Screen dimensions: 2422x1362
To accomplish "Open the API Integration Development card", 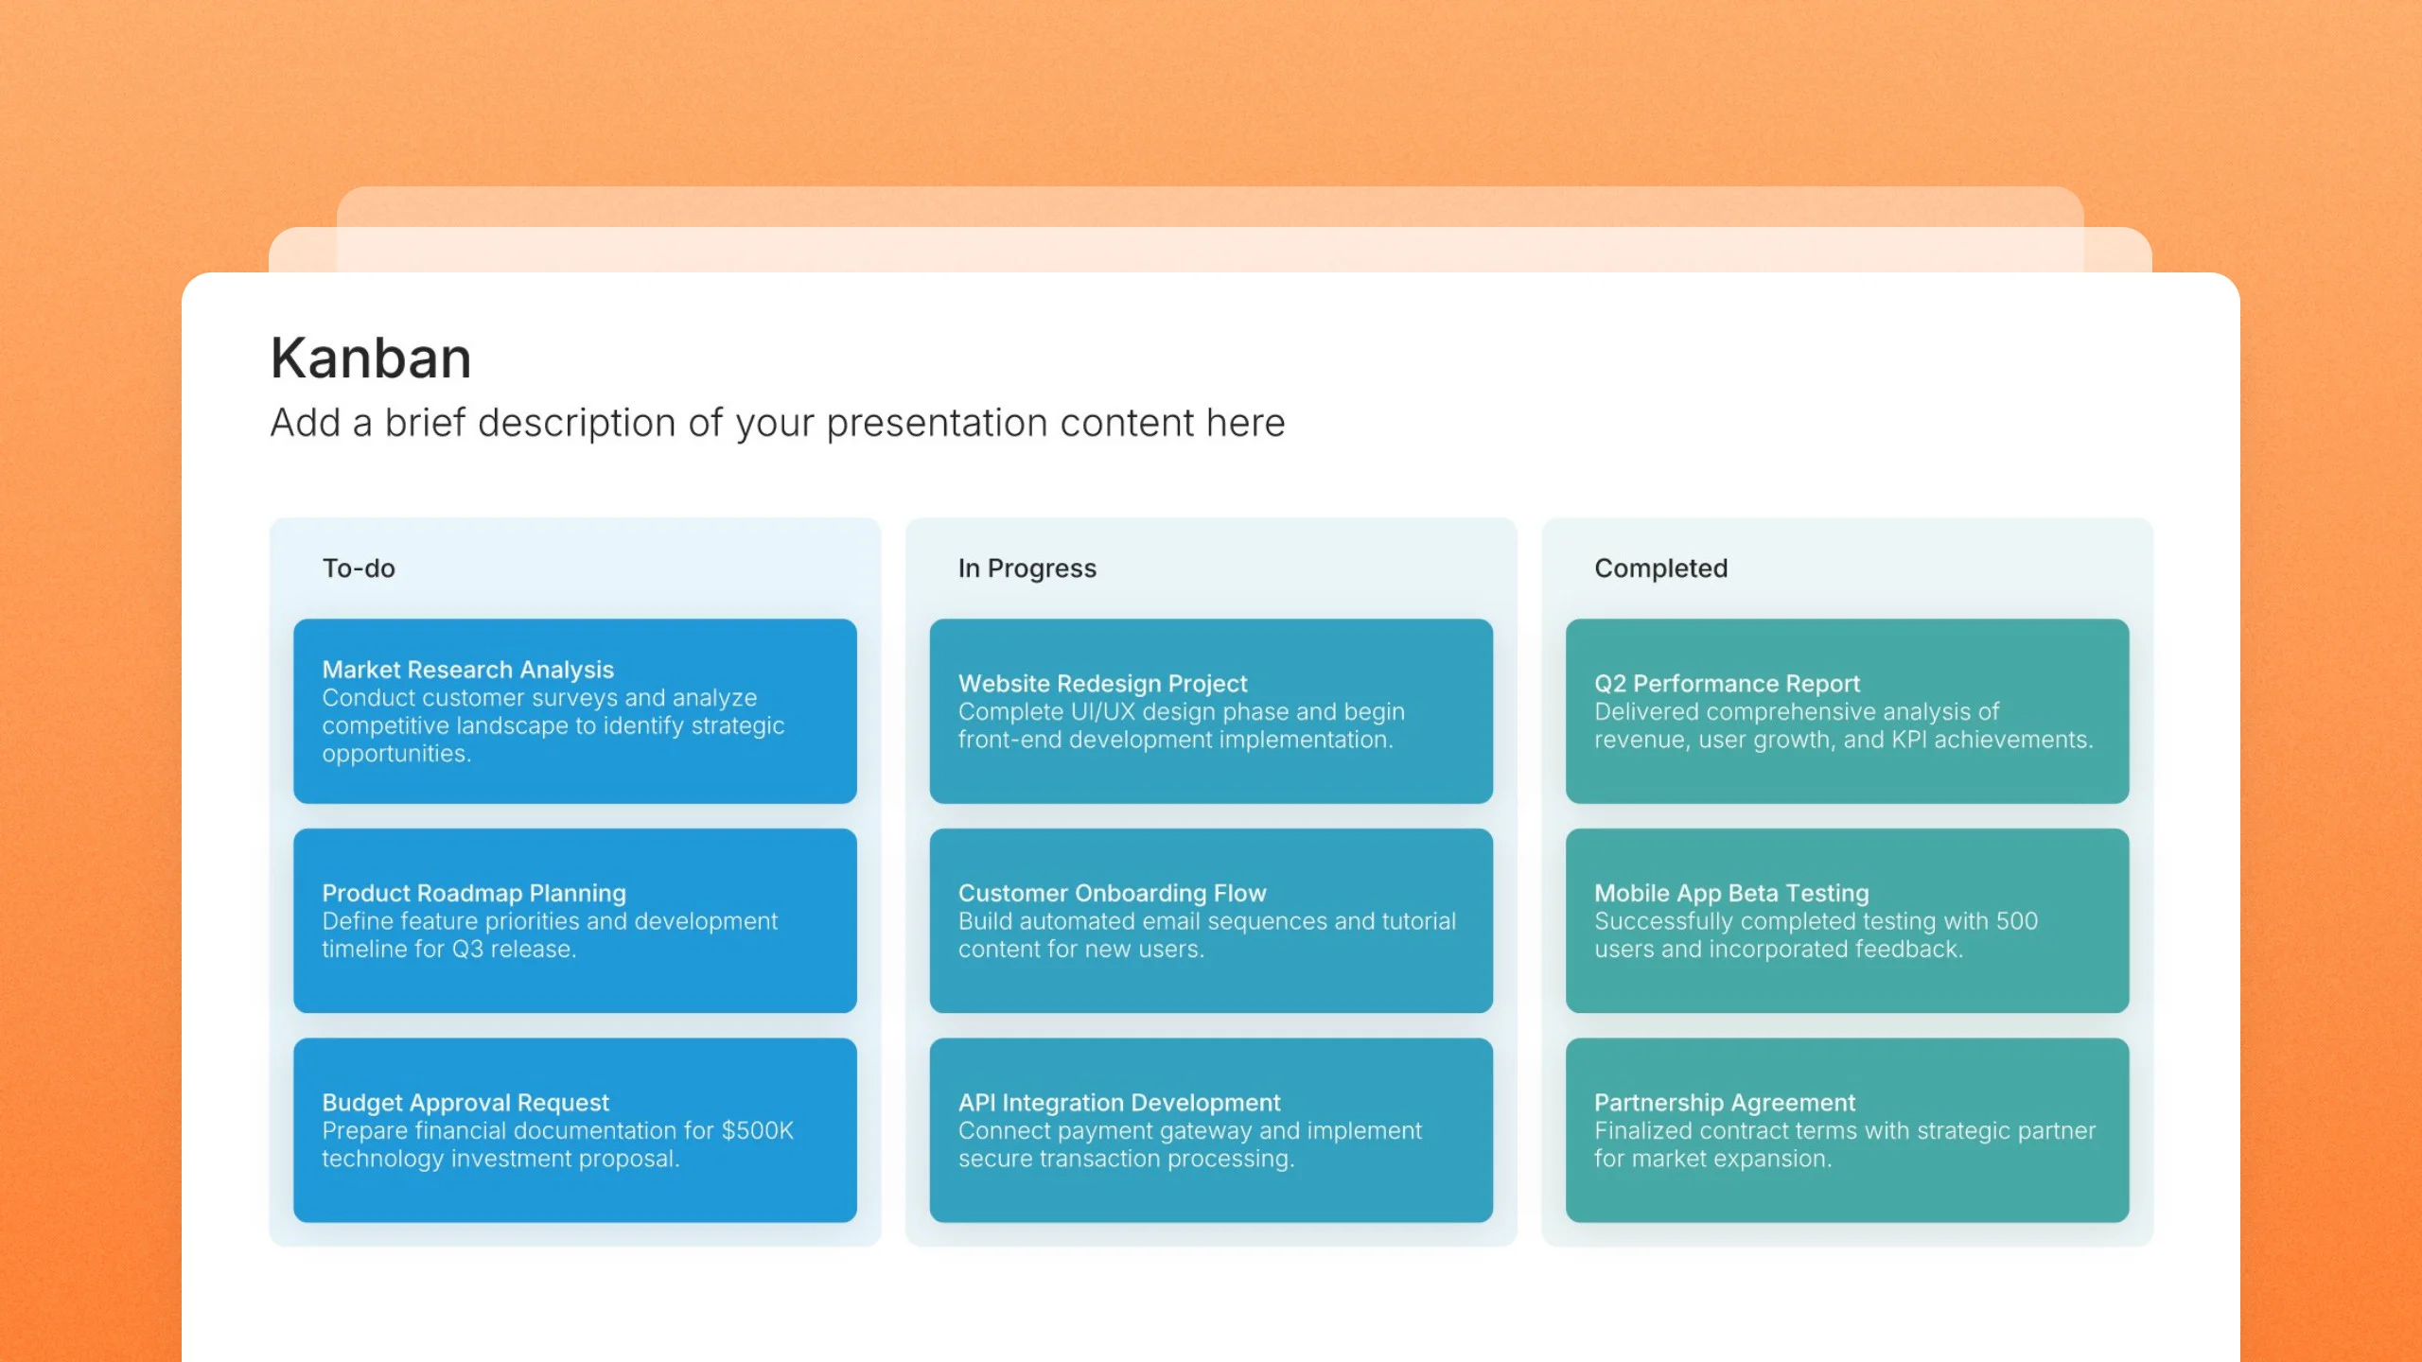I will [1211, 1130].
